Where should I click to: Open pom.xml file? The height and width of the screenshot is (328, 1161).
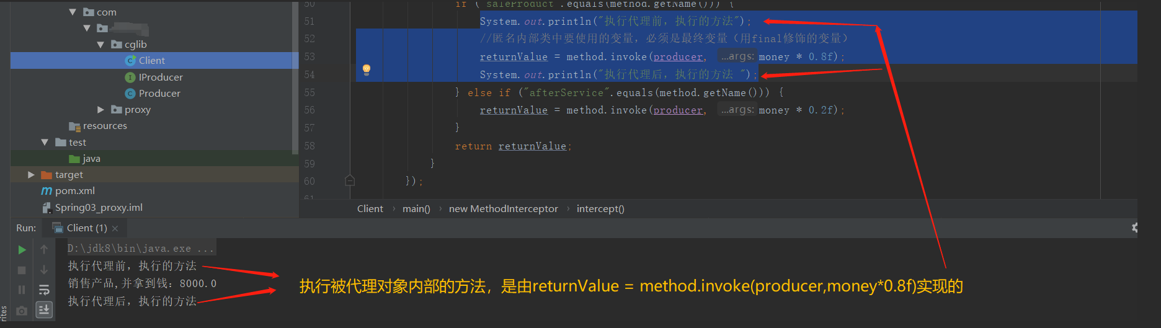pyautogui.click(x=74, y=190)
